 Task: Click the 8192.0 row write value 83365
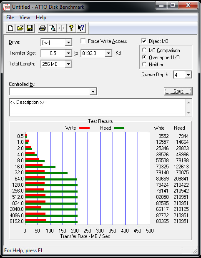tap(162, 221)
